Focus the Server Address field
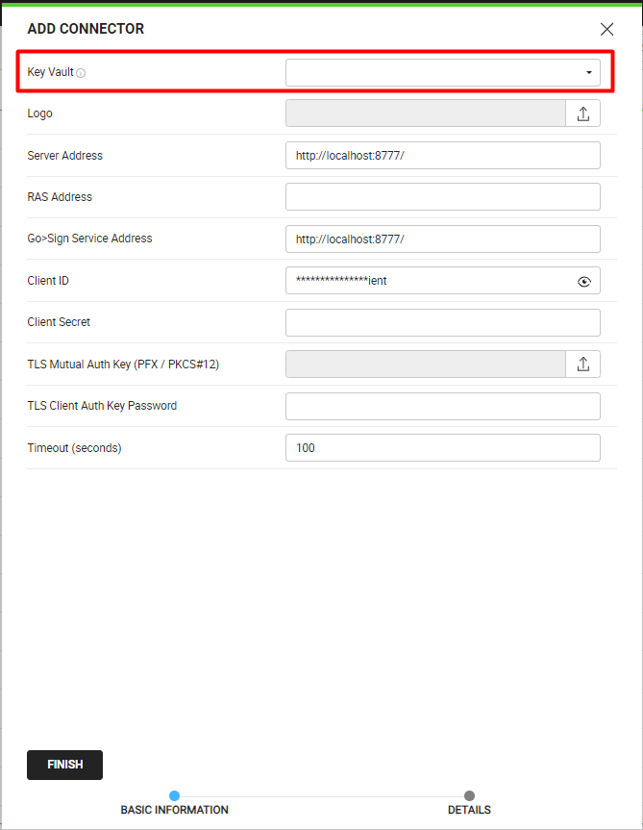643x830 pixels. point(442,155)
